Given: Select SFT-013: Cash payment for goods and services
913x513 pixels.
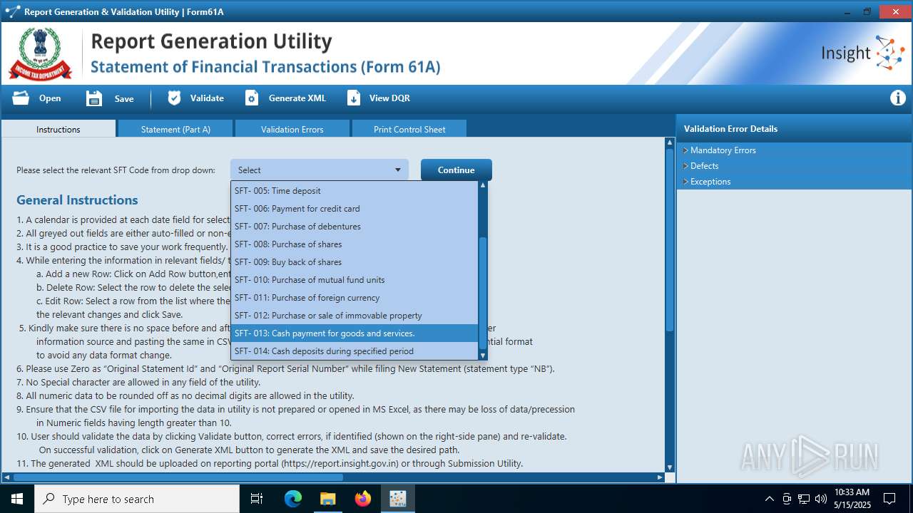Looking at the screenshot, I should point(355,333).
